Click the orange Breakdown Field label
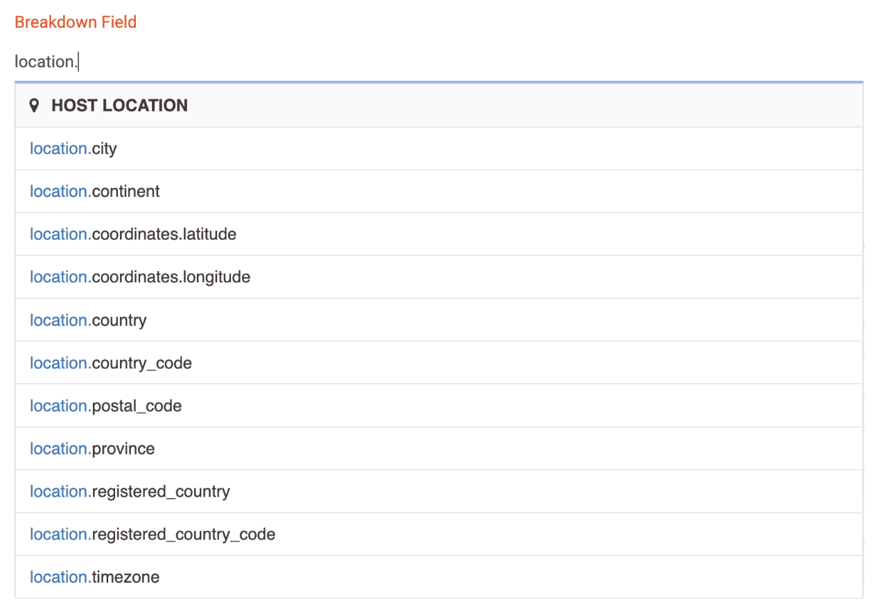The width and height of the screenshot is (882, 616). click(76, 22)
